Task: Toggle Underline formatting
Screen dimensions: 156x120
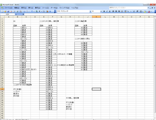Action: tap(110, 11)
